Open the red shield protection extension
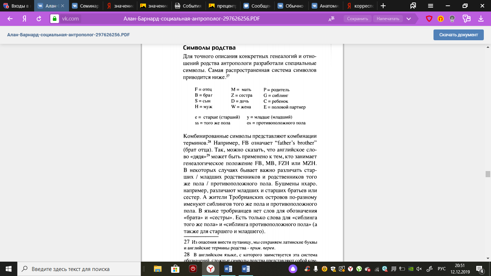 [x=429, y=19]
